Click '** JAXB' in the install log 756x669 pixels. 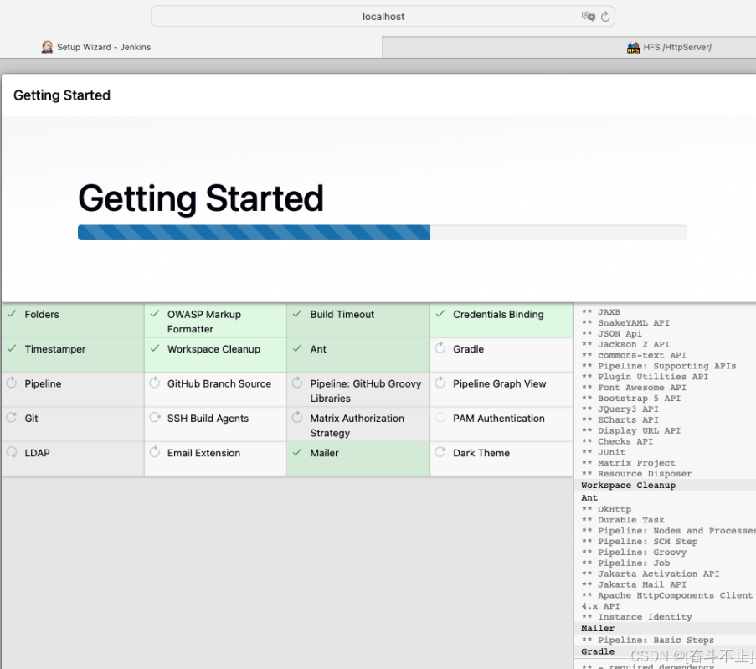tap(601, 312)
